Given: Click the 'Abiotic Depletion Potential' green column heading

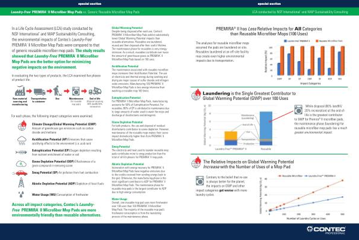Looking at the screenshot, I should pos(128,164).
